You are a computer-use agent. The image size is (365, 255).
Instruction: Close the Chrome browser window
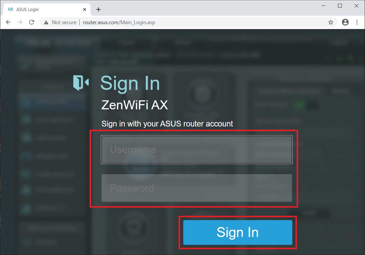(x=356, y=6)
